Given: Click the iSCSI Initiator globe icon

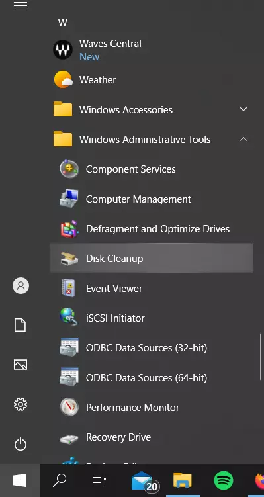Looking at the screenshot, I should [x=68, y=317].
